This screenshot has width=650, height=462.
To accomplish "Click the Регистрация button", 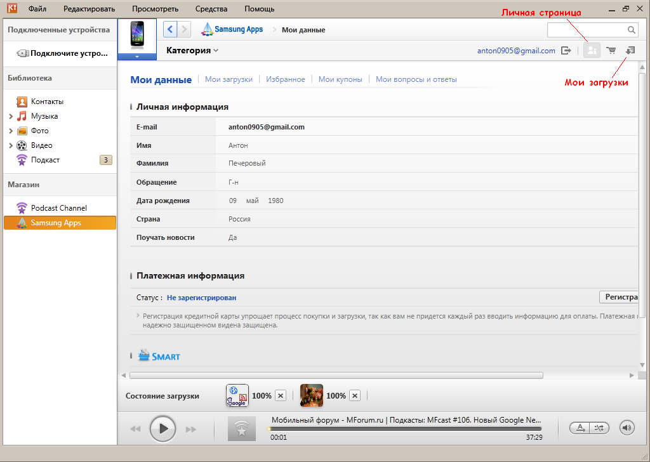I will (x=618, y=297).
